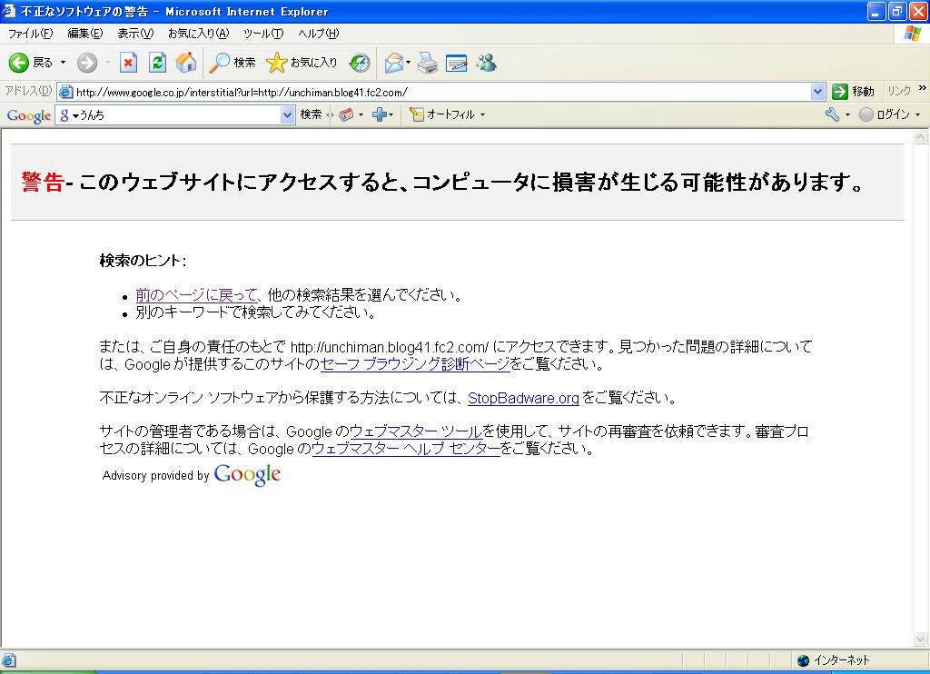This screenshot has height=674, width=930.
Task: Click the Back (戻る) arrow button
Action: tap(30, 63)
